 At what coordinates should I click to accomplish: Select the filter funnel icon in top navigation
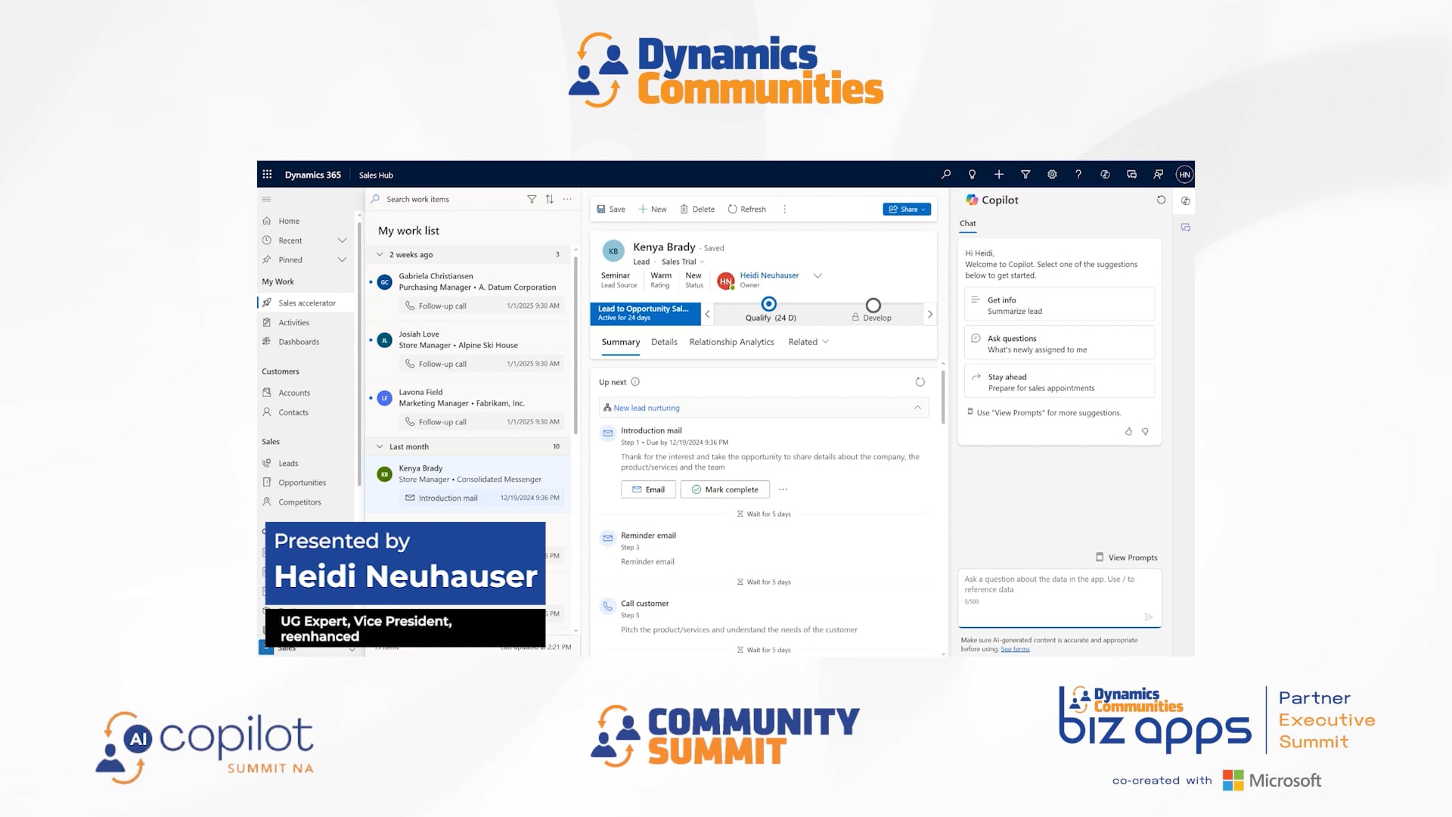[1025, 174]
